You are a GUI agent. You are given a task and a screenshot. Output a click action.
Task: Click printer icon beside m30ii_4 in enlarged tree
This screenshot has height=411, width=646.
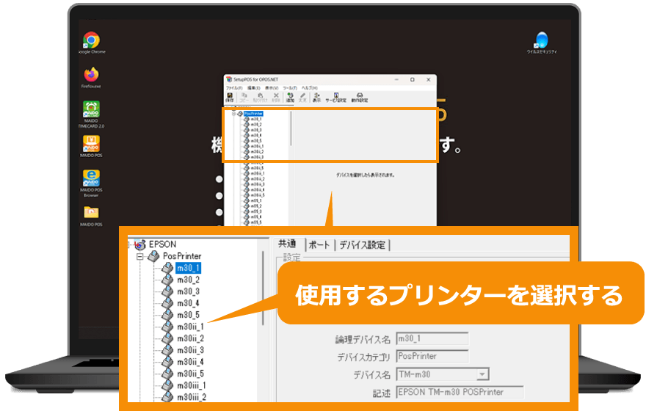[x=167, y=362]
